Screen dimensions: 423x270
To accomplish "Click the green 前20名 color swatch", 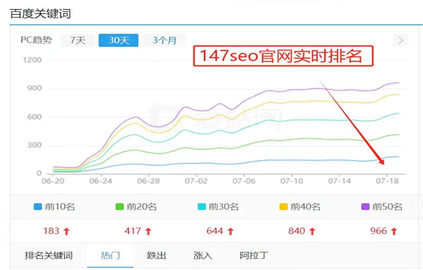I will click(x=120, y=207).
